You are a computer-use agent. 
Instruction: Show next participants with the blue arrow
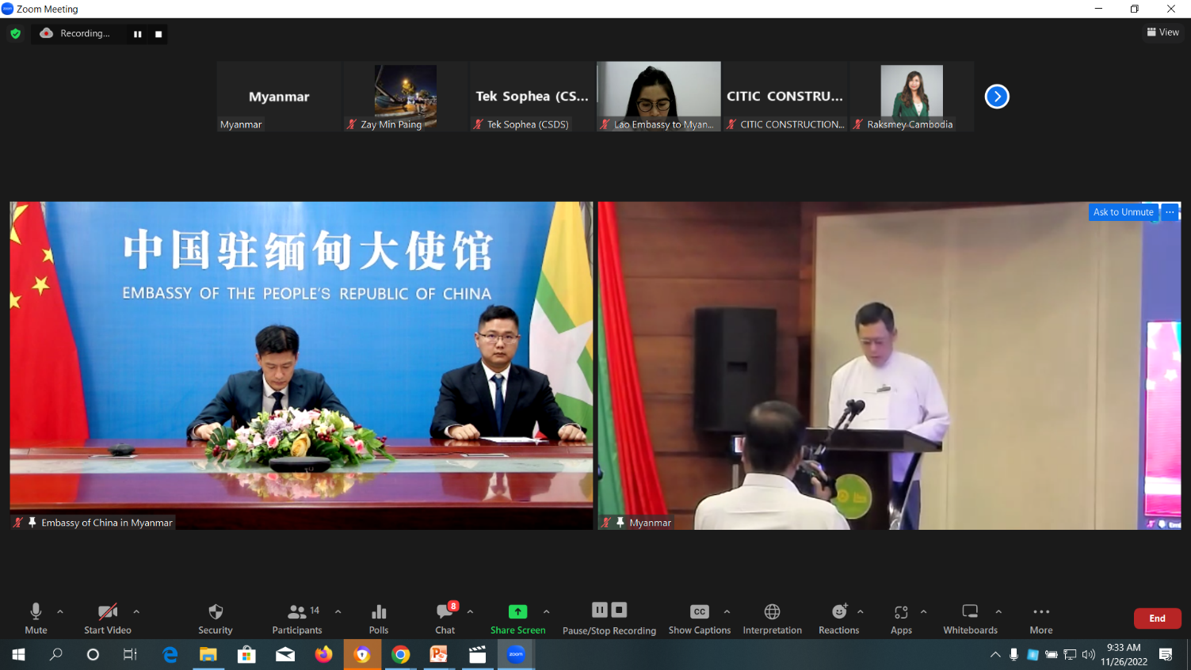pyautogui.click(x=997, y=97)
